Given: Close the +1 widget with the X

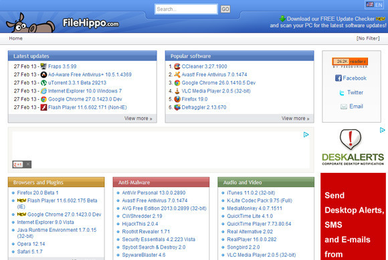Looking at the screenshot, I should 28,164.
